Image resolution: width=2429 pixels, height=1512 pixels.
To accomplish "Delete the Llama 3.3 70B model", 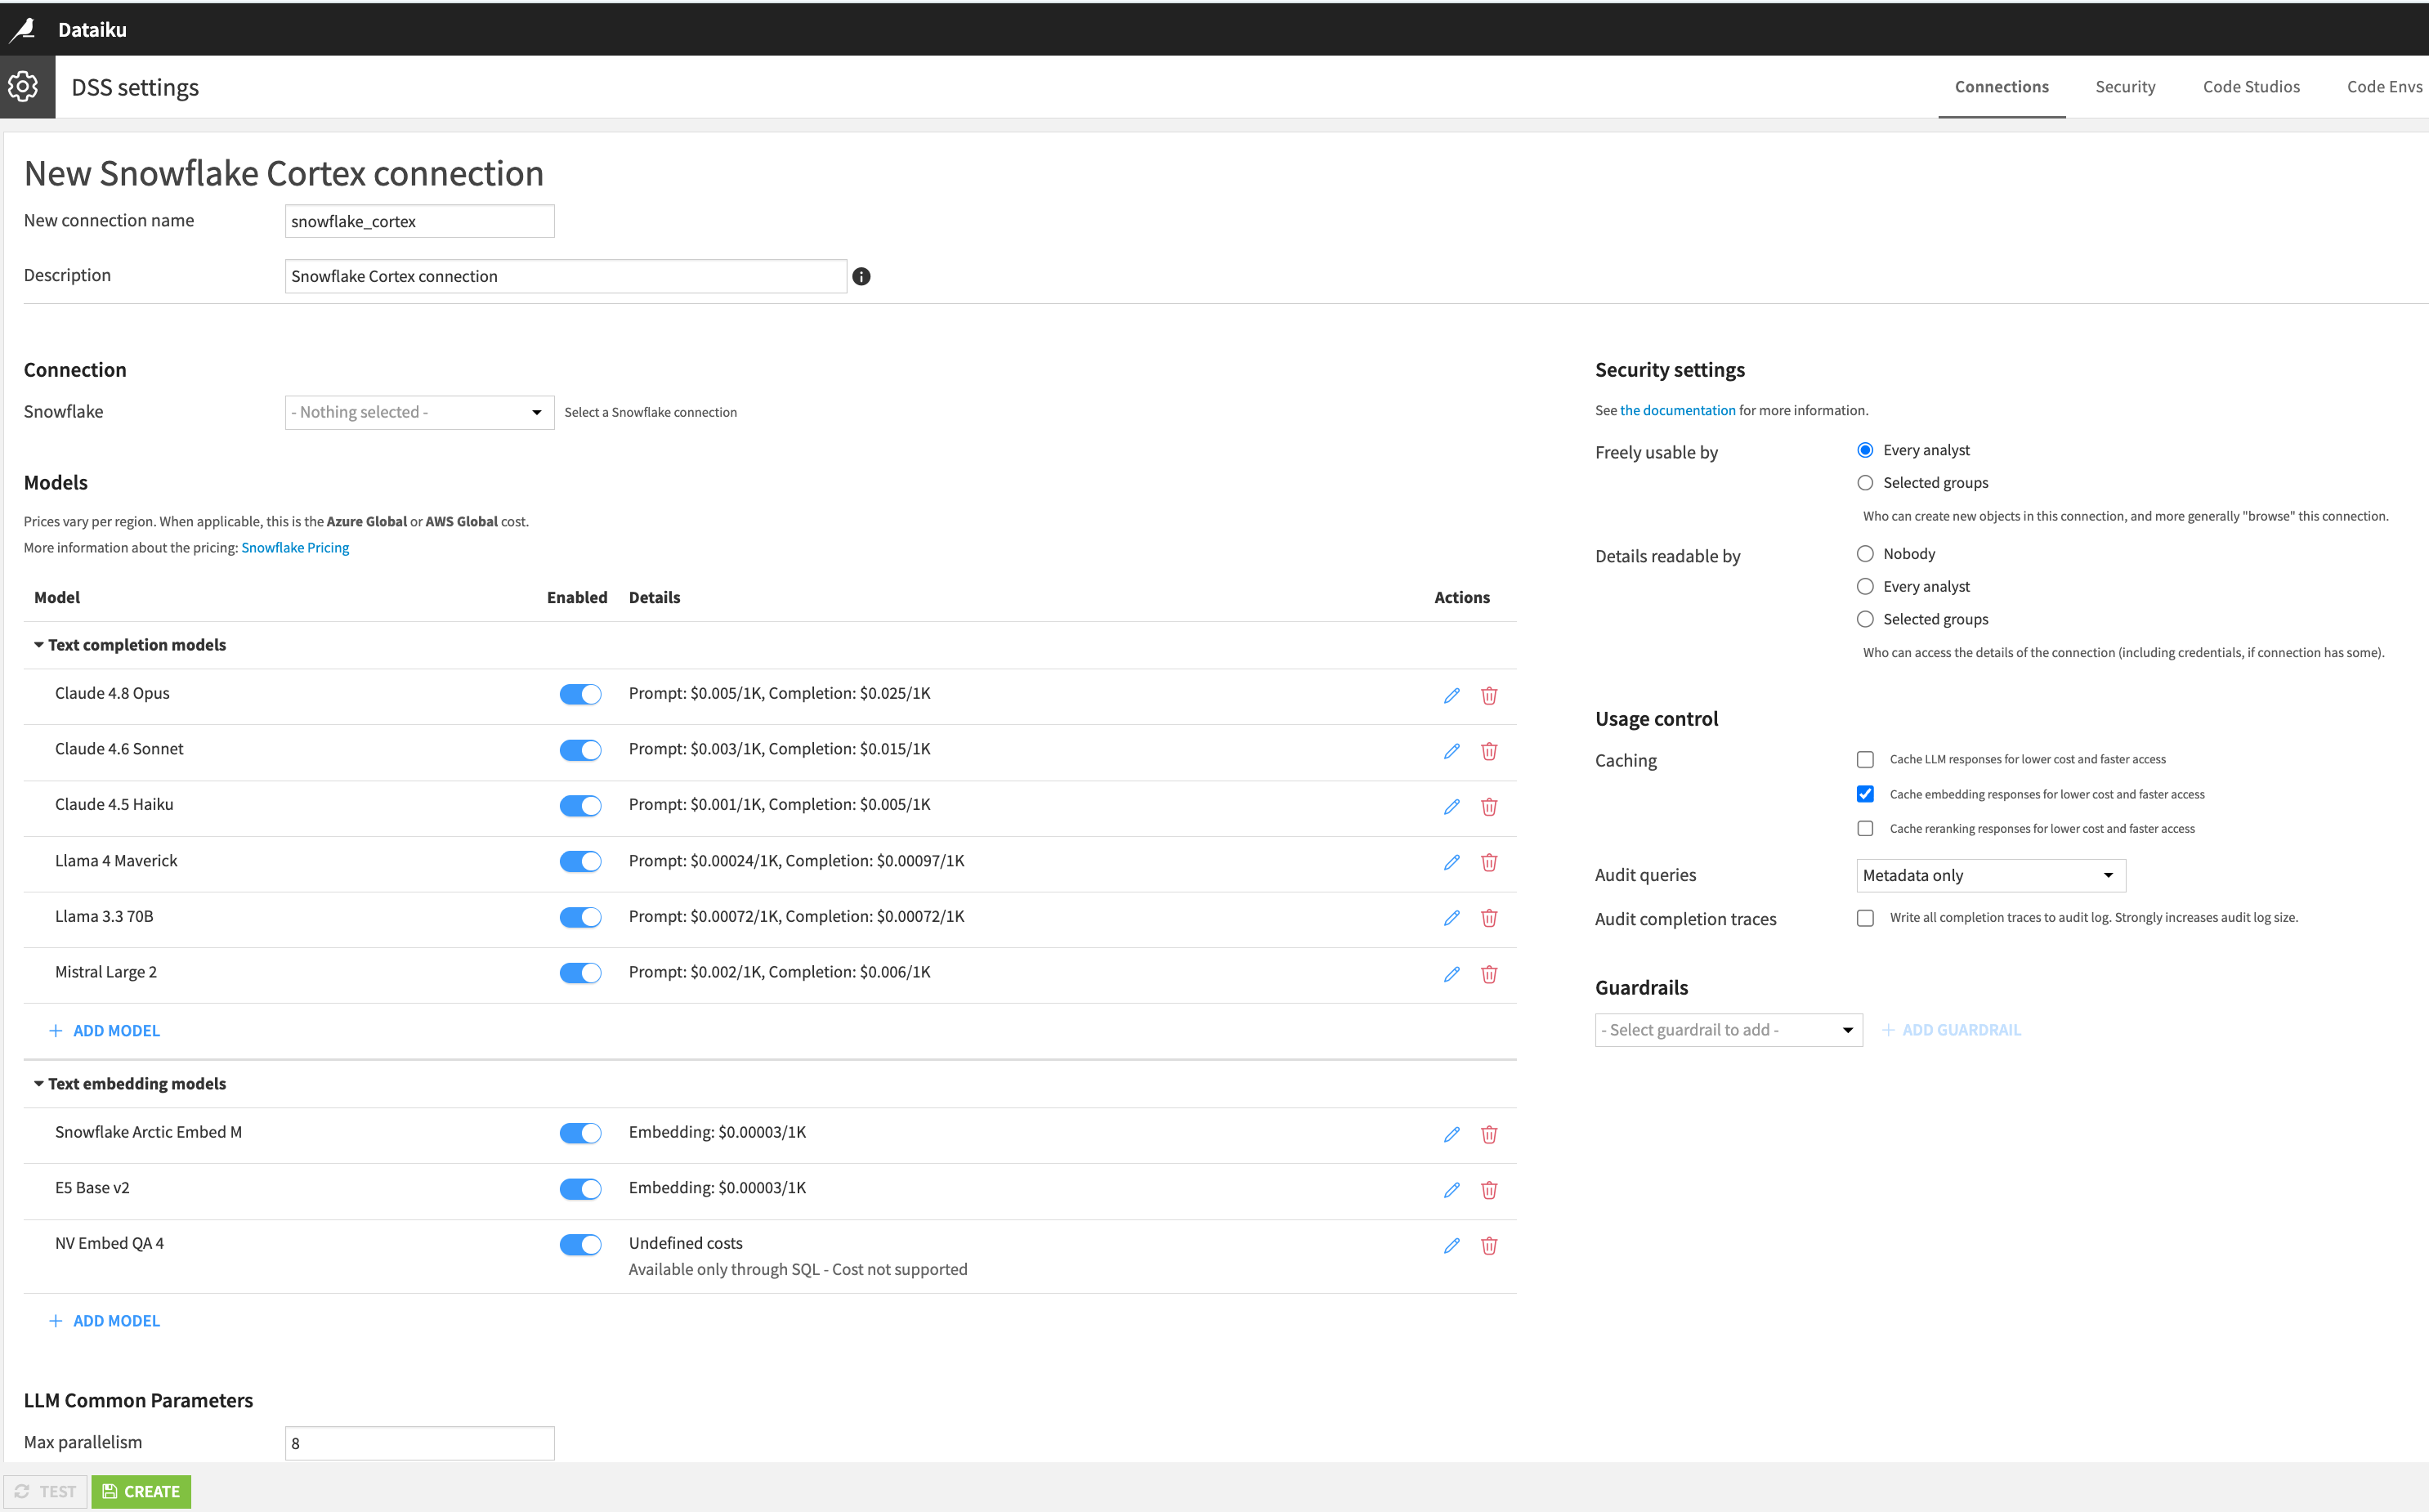I will click(1489, 918).
